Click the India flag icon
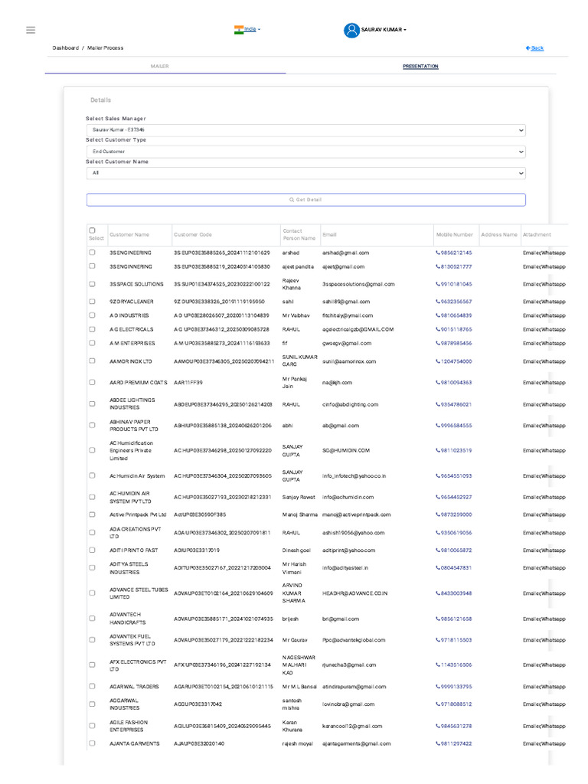This screenshot has height=784, width=588. click(x=239, y=30)
